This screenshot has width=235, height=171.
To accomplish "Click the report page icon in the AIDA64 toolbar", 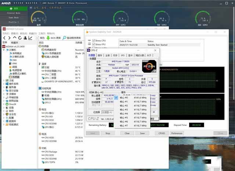I will (37, 38).
